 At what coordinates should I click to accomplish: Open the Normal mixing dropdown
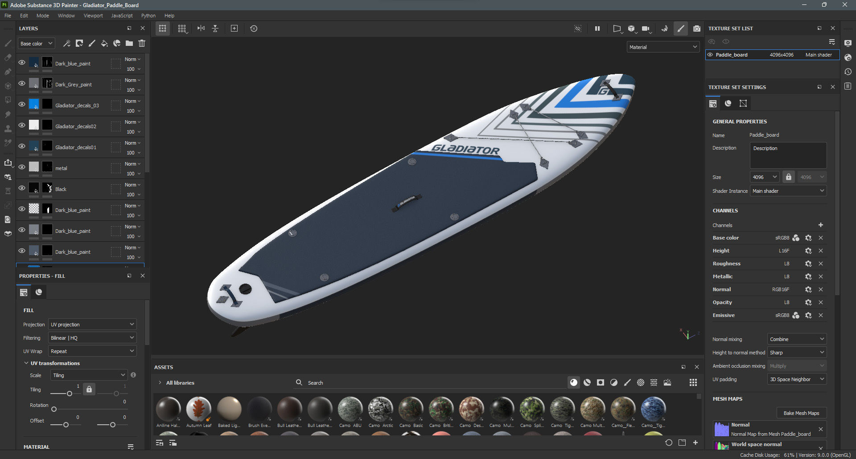point(797,339)
